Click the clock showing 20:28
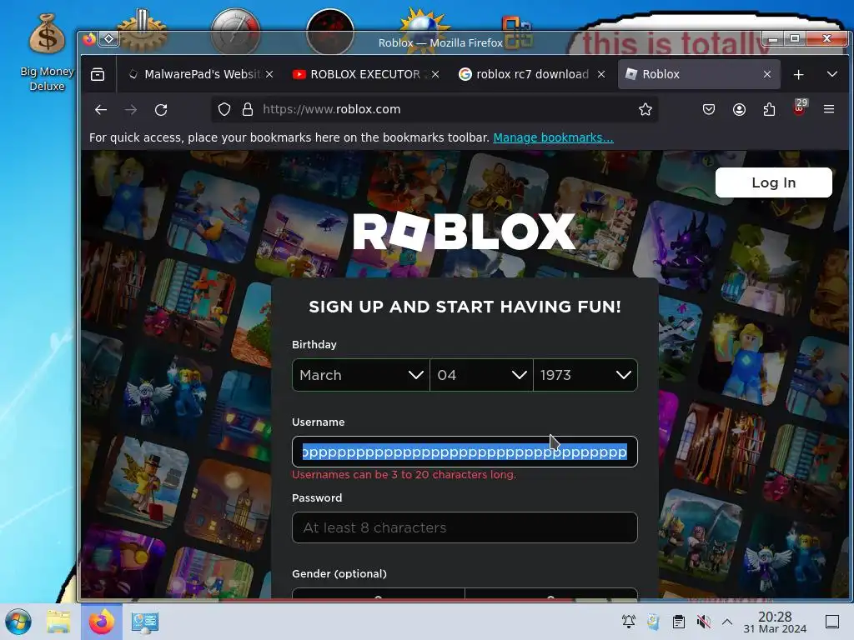 pyautogui.click(x=775, y=622)
